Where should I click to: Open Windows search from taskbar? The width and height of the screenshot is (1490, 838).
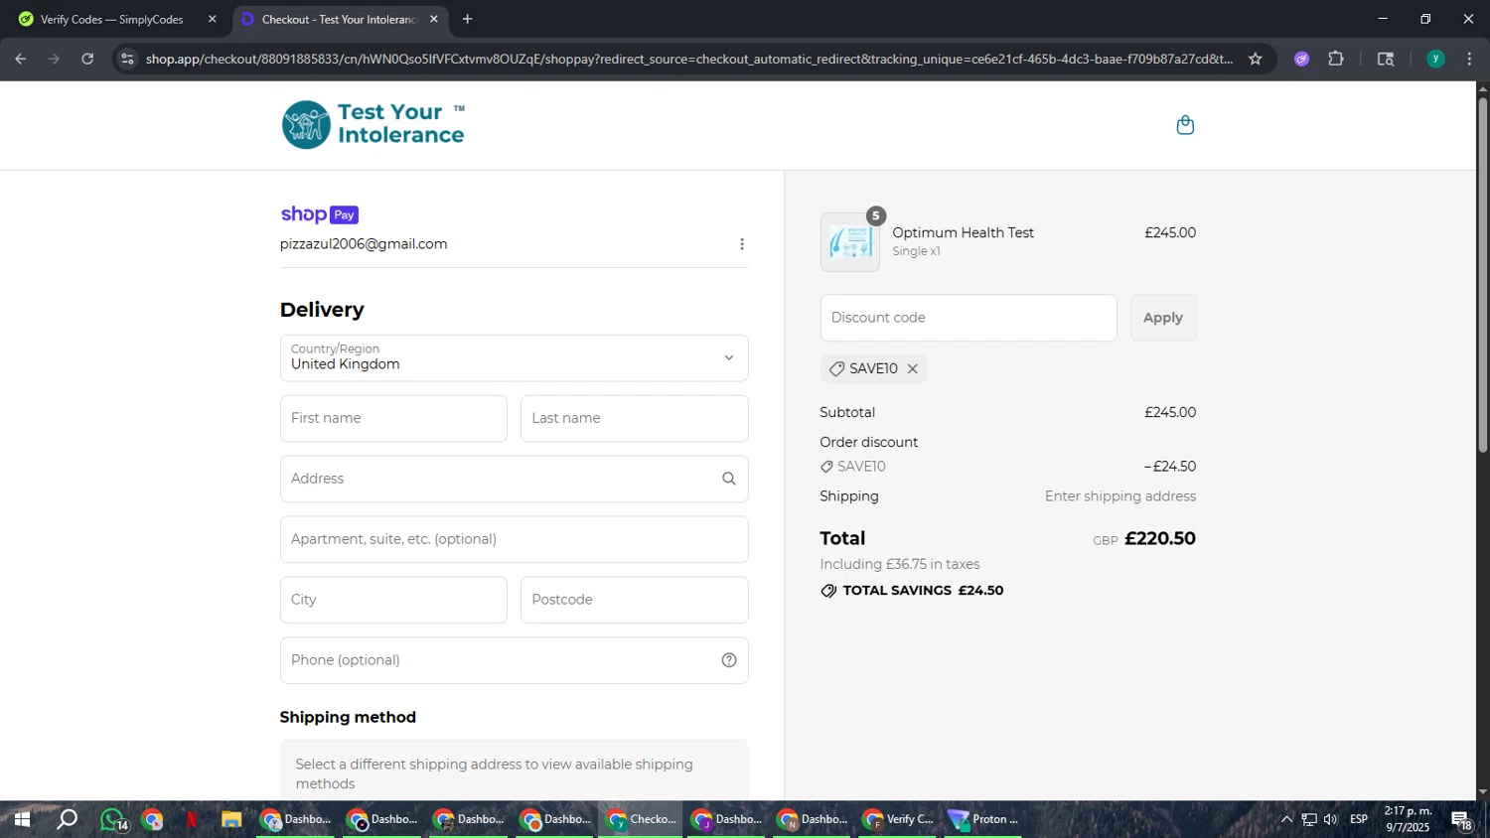point(67,819)
